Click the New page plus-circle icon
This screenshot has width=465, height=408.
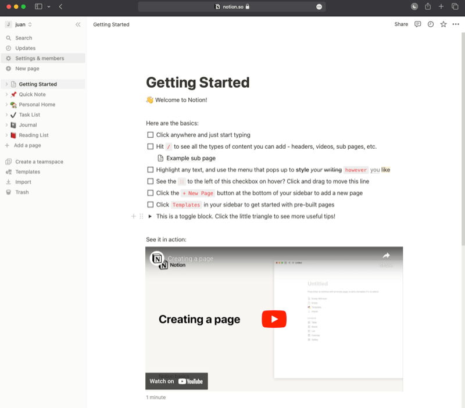(x=9, y=69)
